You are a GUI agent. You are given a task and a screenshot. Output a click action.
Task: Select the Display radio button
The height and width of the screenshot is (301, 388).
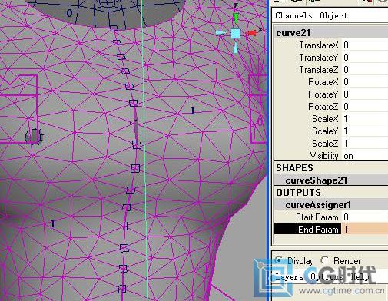point(279,260)
